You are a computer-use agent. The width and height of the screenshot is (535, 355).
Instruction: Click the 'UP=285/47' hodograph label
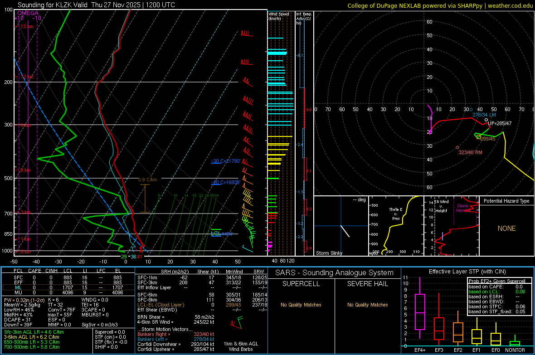coord(500,123)
